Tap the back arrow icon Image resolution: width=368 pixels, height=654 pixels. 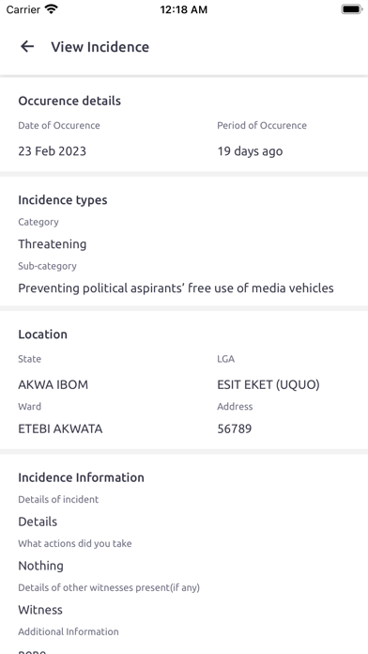coord(27,46)
